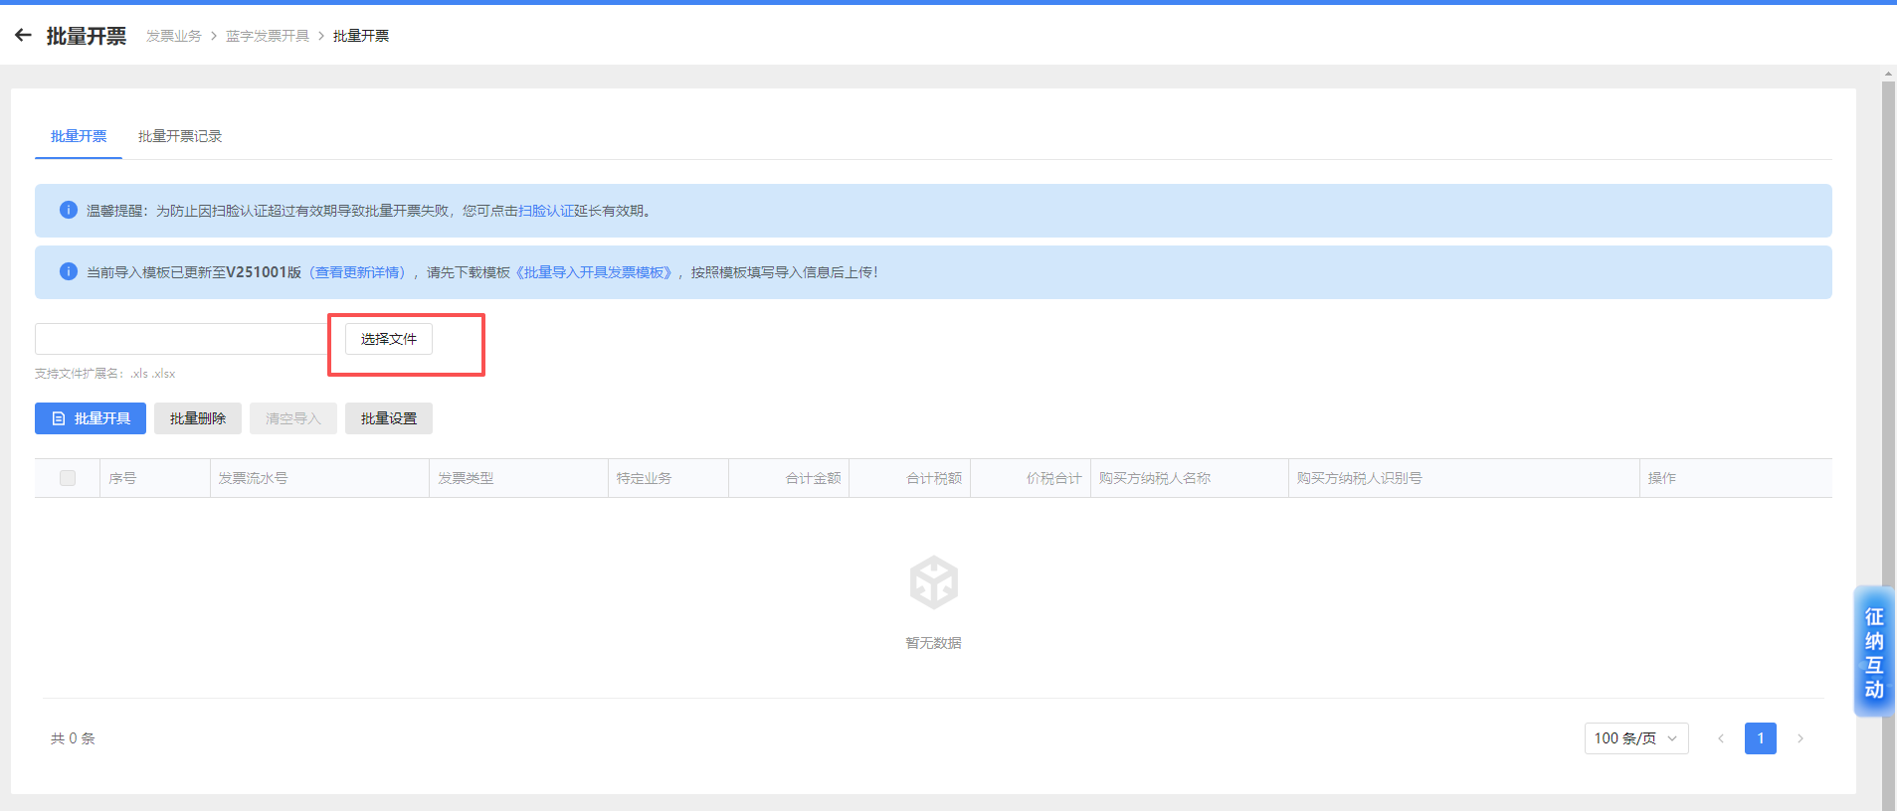Select the 批量开票 tab

click(x=79, y=136)
